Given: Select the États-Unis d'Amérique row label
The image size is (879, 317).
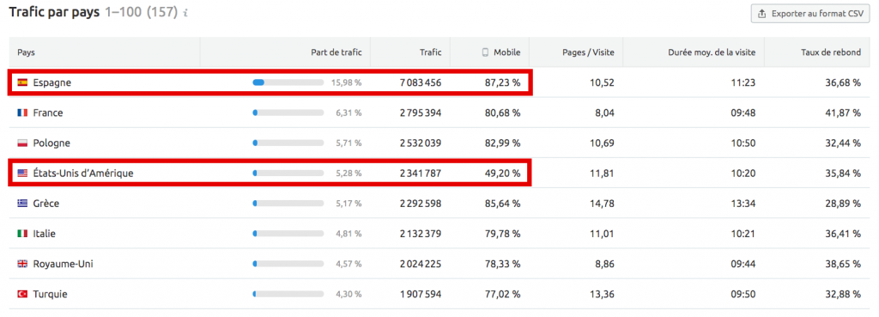Looking at the screenshot, I should coord(83,174).
